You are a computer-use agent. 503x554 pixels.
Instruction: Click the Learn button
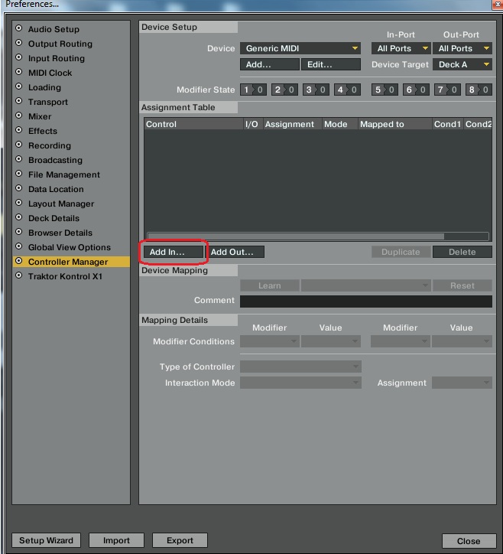(270, 285)
